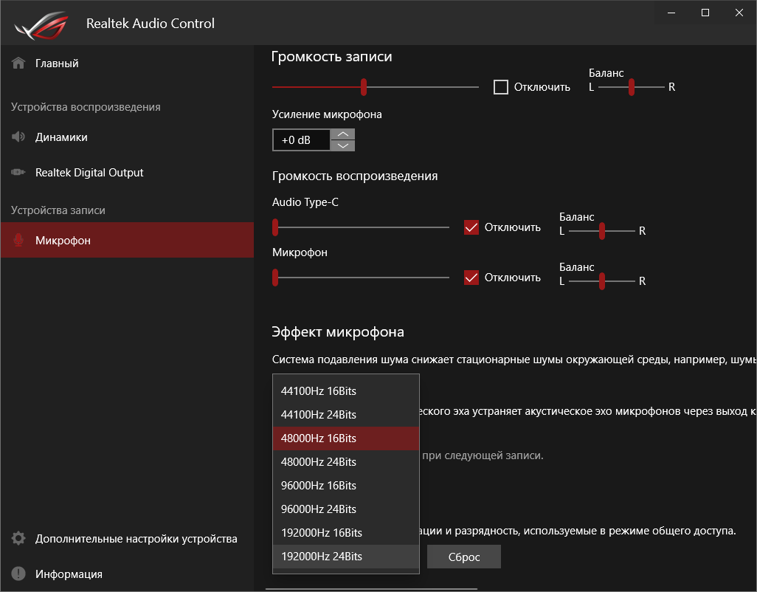Screen dimensions: 757x592
Task: Click the +0 dB microphone boost field
Action: click(301, 140)
